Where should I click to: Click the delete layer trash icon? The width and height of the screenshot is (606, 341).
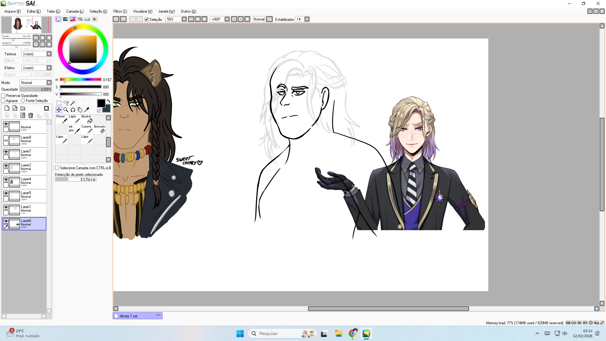[31, 116]
